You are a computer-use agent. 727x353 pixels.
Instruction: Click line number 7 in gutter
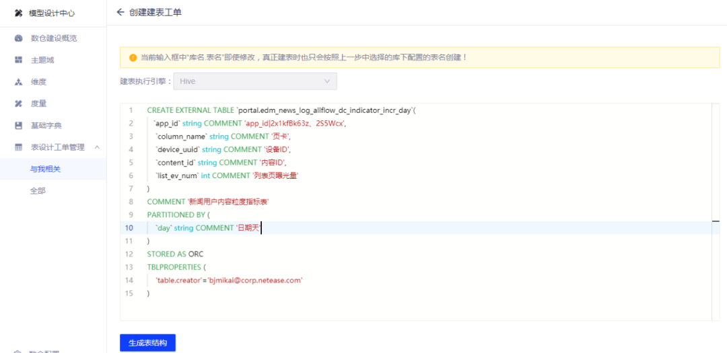point(131,188)
